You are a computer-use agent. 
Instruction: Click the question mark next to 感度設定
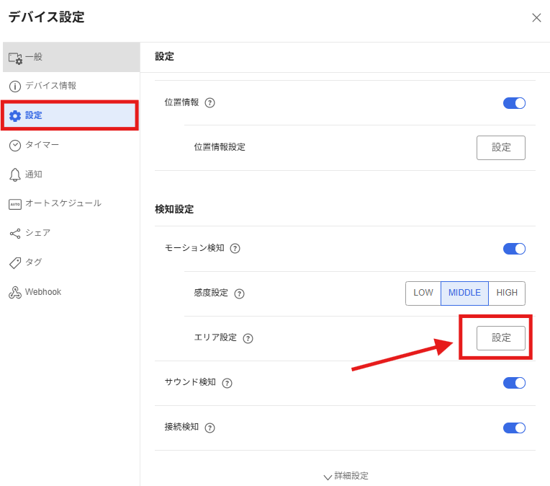click(x=240, y=293)
